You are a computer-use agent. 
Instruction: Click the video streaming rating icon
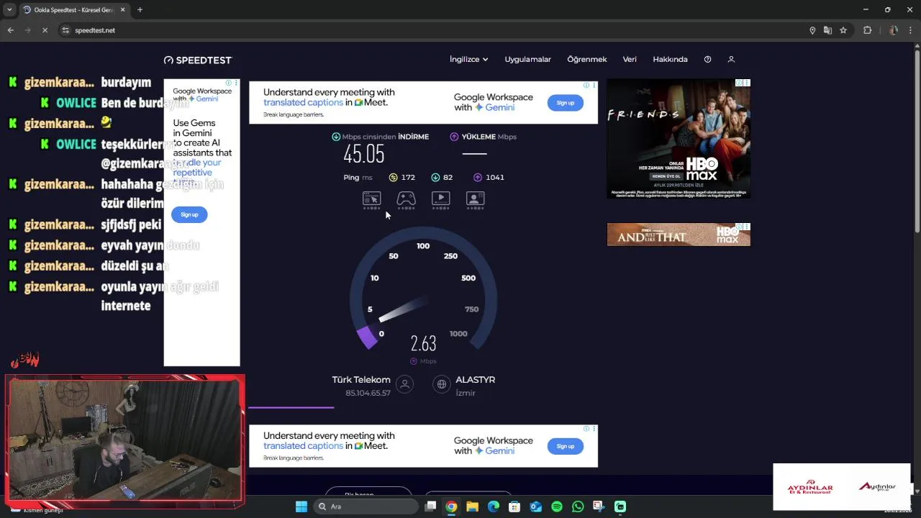[440, 199]
